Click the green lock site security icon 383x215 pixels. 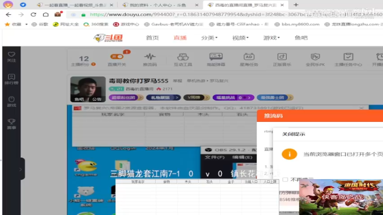click(x=83, y=15)
